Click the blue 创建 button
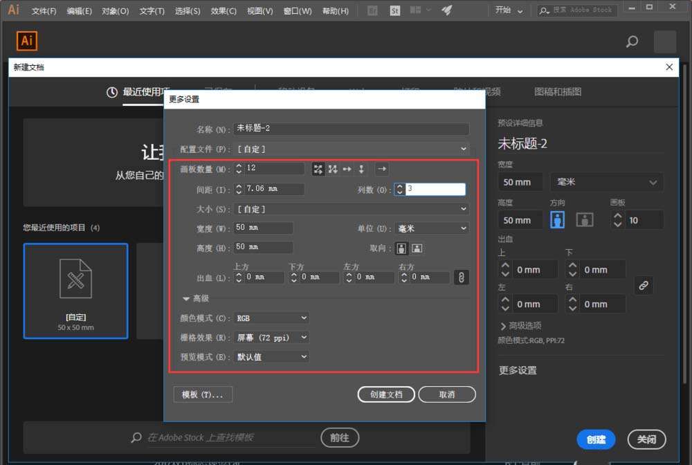692x465 pixels. click(596, 439)
